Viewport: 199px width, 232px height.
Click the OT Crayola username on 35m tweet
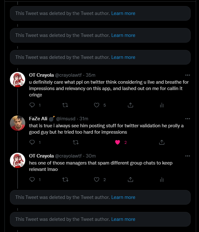click(41, 75)
